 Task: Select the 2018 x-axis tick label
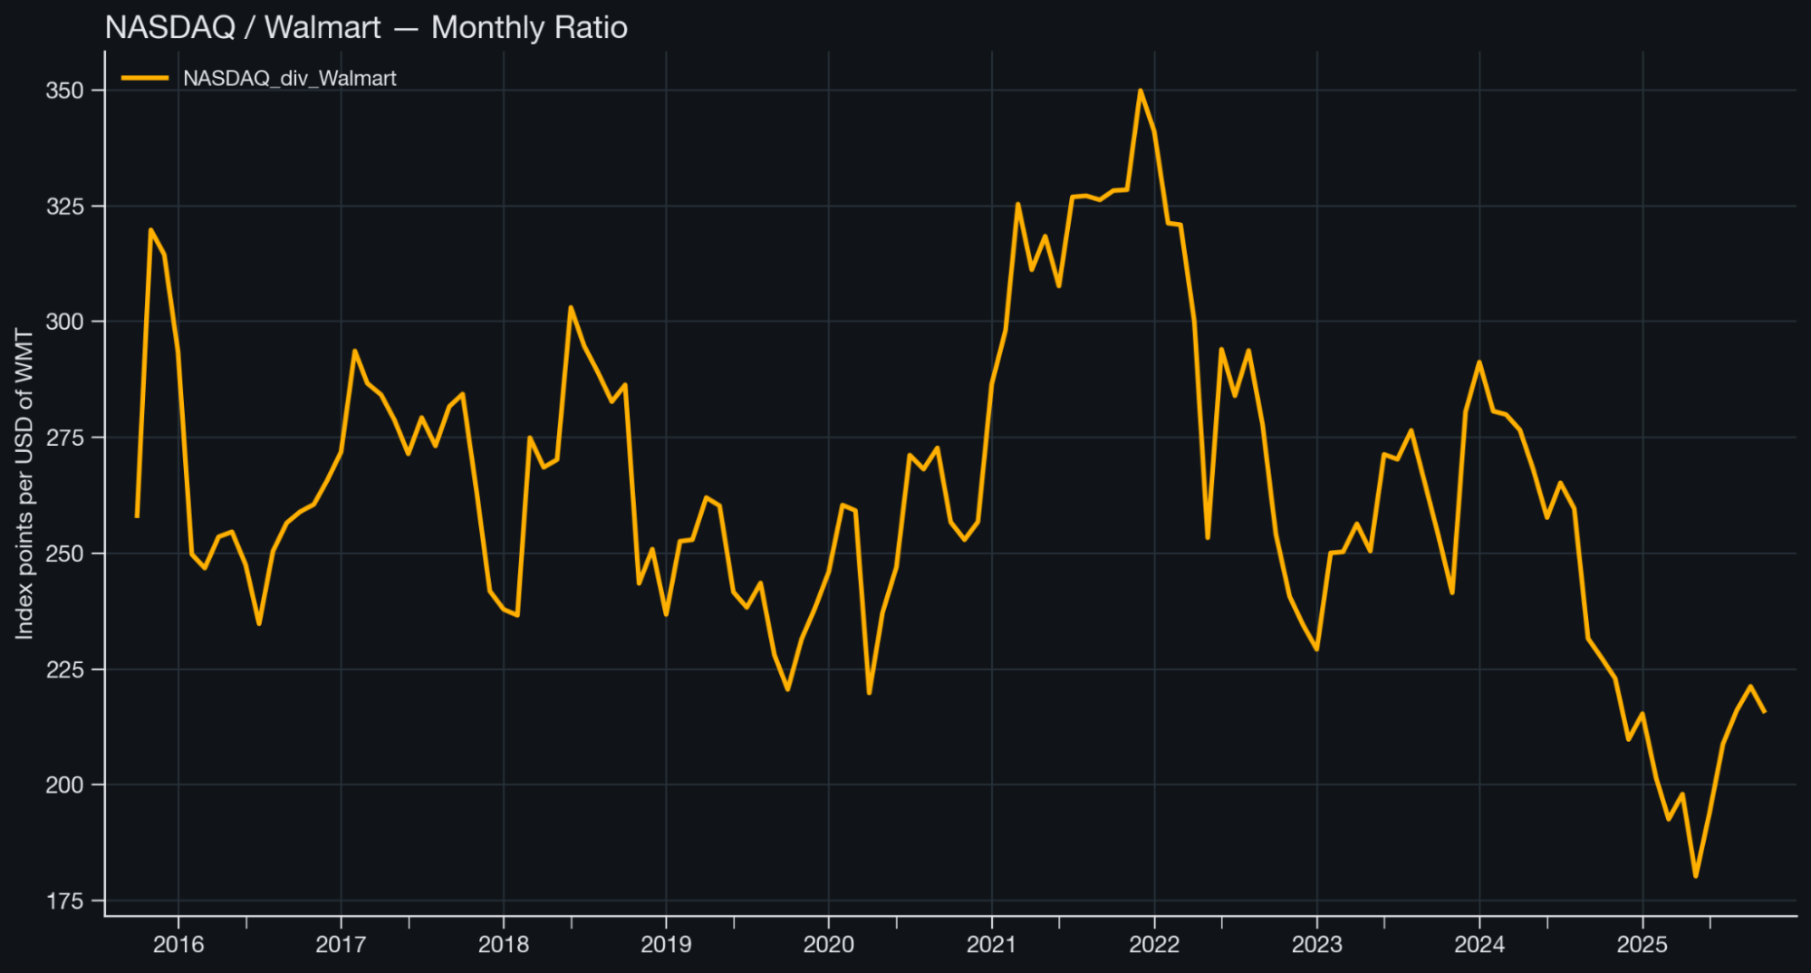pos(504,945)
